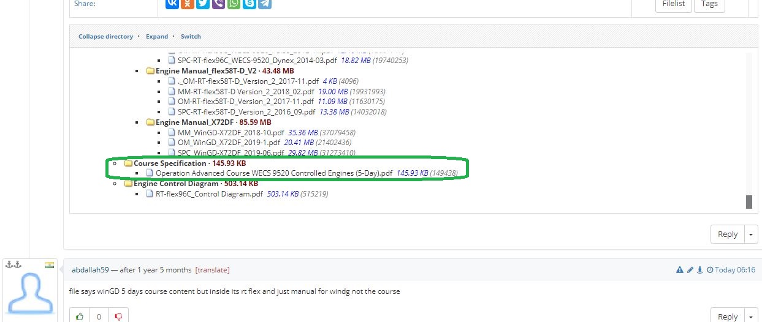The width and height of the screenshot is (762, 322).
Task: Open dropdown arrow beside the upper Reply button
Action: 751,234
